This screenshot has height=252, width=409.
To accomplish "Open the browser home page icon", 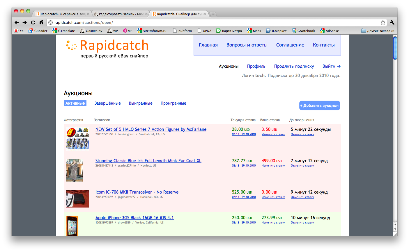I will tap(41, 22).
